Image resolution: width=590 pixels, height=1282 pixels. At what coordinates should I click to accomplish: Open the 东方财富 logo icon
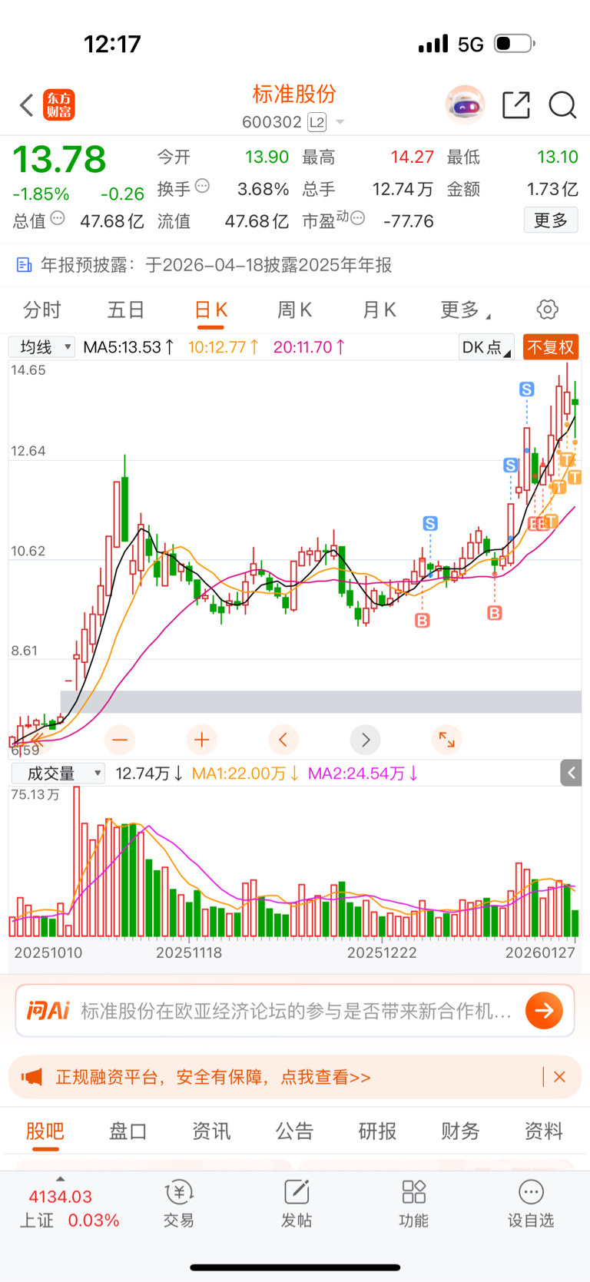[59, 105]
